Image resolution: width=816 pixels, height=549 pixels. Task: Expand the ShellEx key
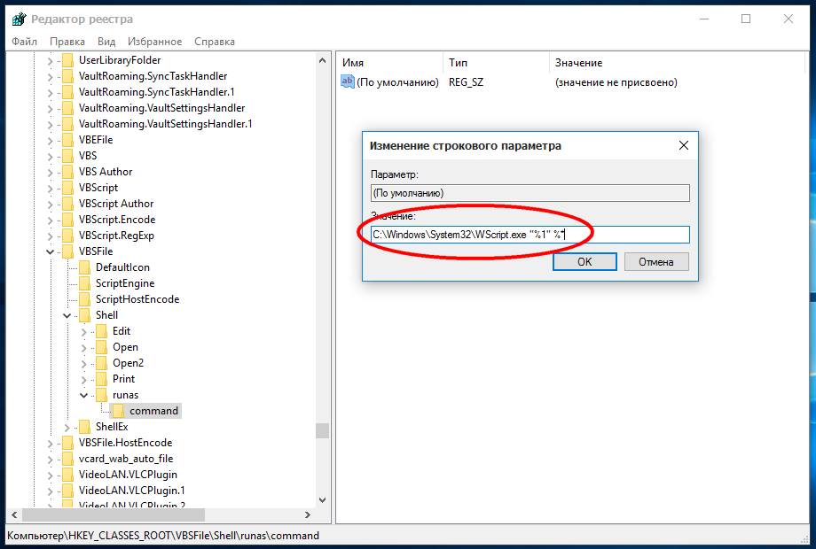pos(67,427)
